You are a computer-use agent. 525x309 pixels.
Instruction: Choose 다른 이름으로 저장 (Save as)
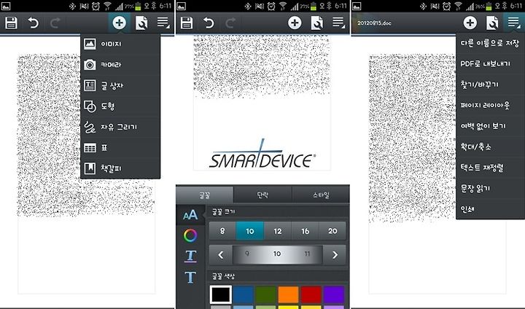(491, 43)
